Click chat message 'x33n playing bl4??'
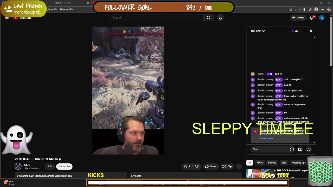This screenshot has width=333, height=187. pos(293,79)
